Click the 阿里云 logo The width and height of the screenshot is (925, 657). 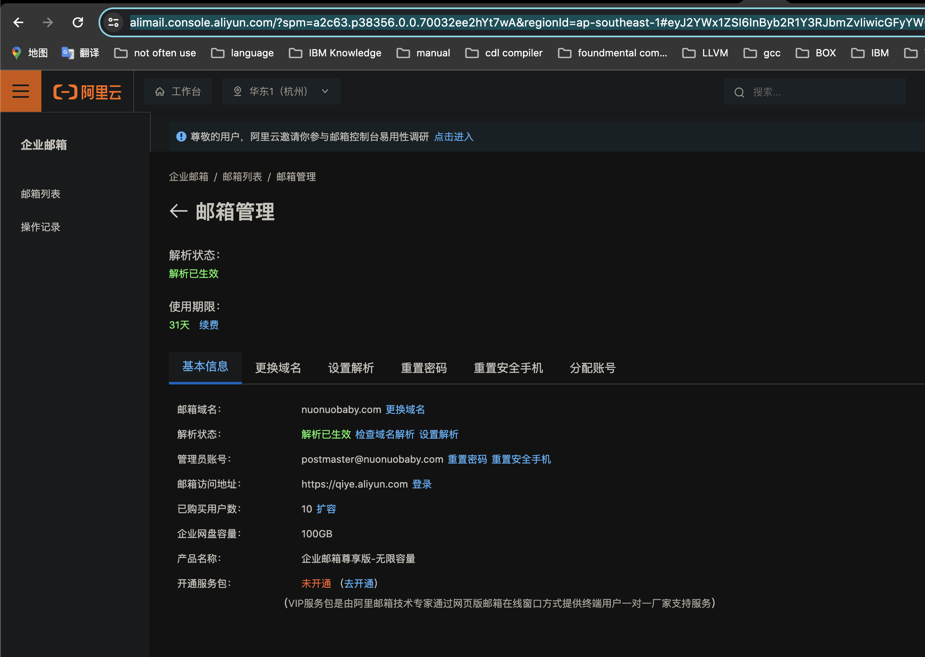(x=87, y=92)
